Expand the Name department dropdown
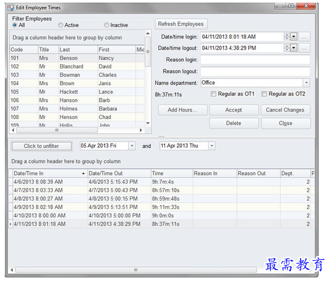The image size is (329, 281). 306,83
